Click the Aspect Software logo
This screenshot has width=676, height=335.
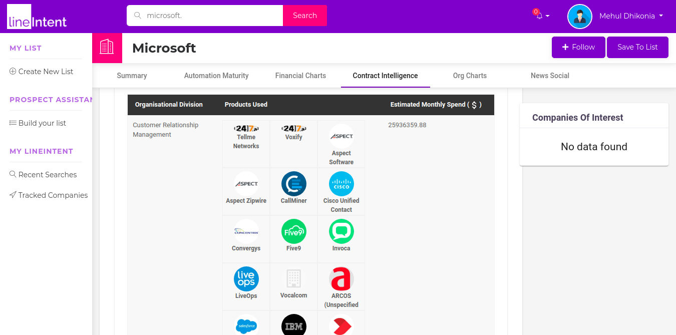pos(342,136)
